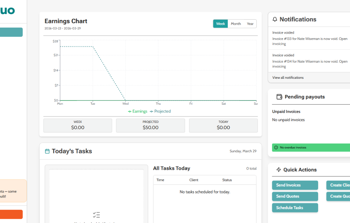Click the Quick Actions lightning icon

tap(279, 170)
